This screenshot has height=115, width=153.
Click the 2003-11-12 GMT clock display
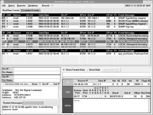coord(138,6)
